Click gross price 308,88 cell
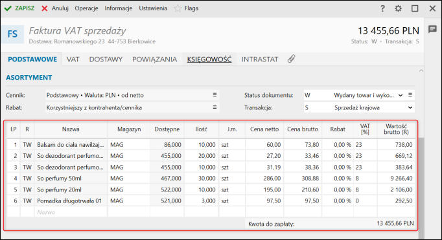Screen dimensions: 442x240 (303, 179)
